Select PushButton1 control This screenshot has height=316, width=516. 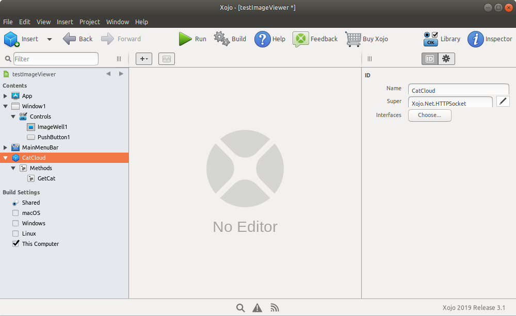pyautogui.click(x=53, y=137)
